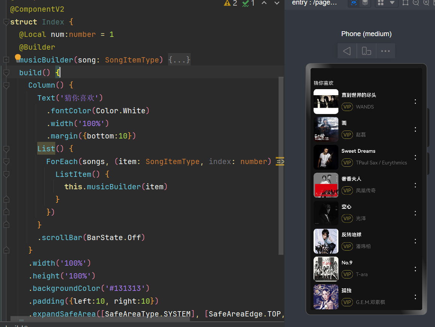Go to previous highlighted error up arrow

(x=264, y=3)
